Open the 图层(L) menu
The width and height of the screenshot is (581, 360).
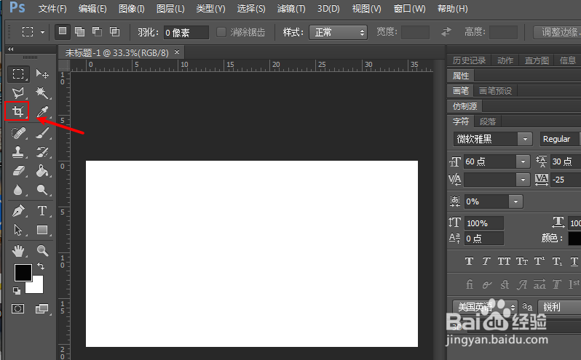point(170,9)
